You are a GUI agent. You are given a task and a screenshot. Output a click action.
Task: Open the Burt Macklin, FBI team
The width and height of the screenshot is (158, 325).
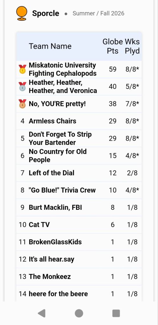pyautogui.click(x=55, y=208)
